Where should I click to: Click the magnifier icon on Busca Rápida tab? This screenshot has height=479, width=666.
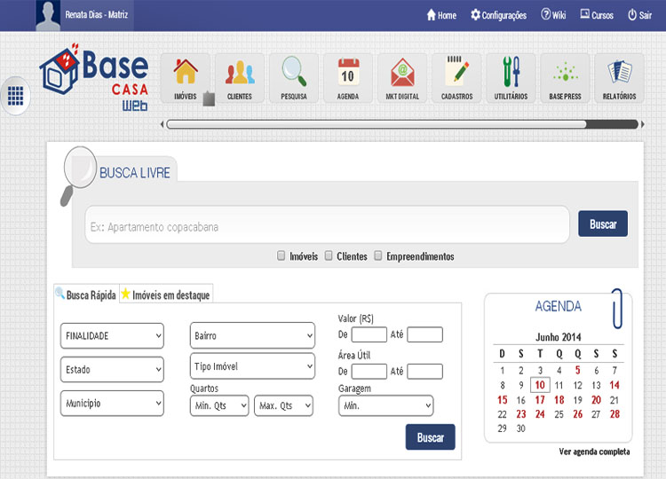(x=59, y=293)
